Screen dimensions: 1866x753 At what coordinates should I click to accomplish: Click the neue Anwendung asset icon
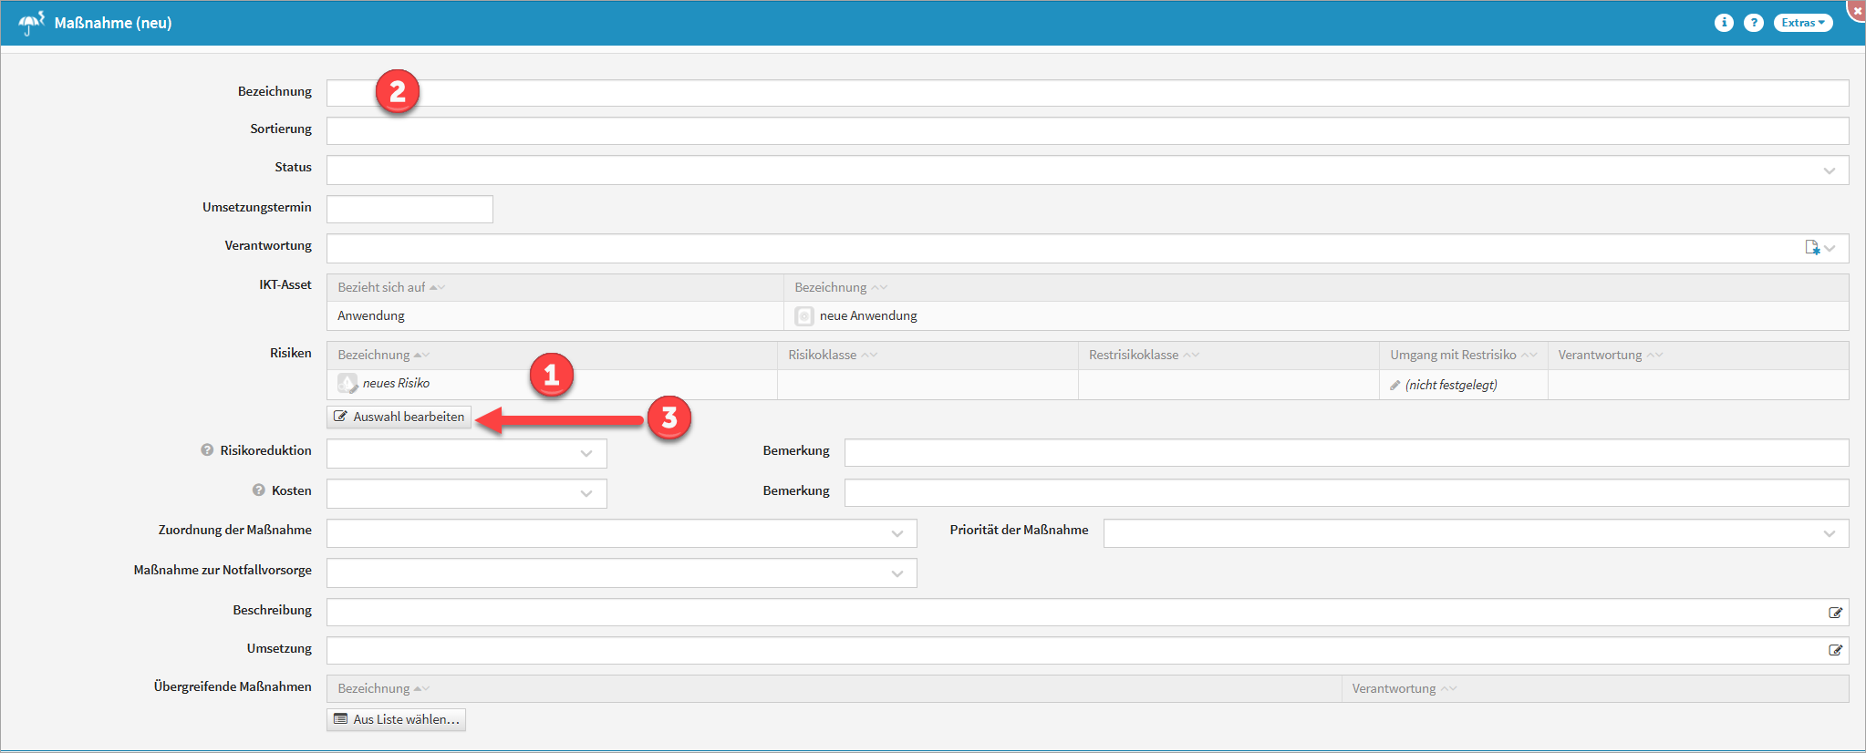[x=803, y=316]
